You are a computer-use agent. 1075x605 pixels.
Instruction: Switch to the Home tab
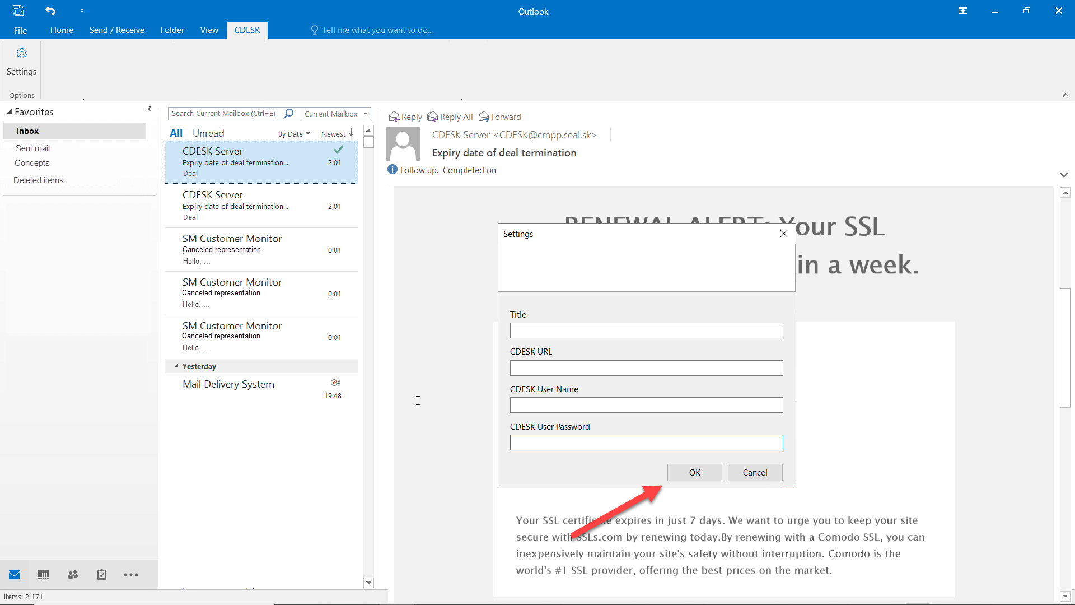coord(62,30)
